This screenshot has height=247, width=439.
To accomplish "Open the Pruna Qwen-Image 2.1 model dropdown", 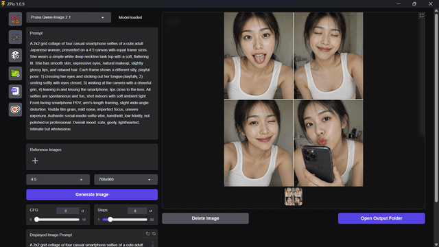I will coord(69,17).
